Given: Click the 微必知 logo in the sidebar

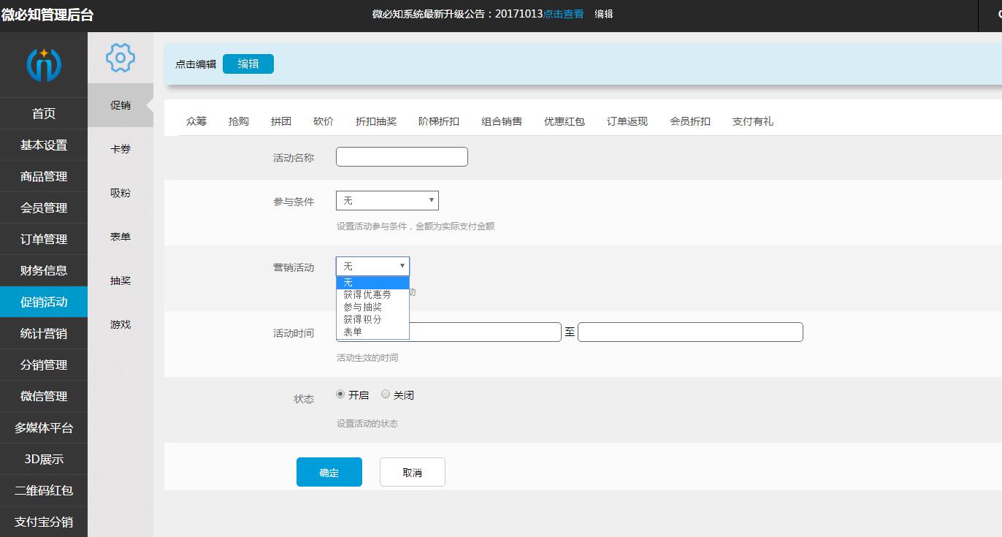Looking at the screenshot, I should point(44,64).
